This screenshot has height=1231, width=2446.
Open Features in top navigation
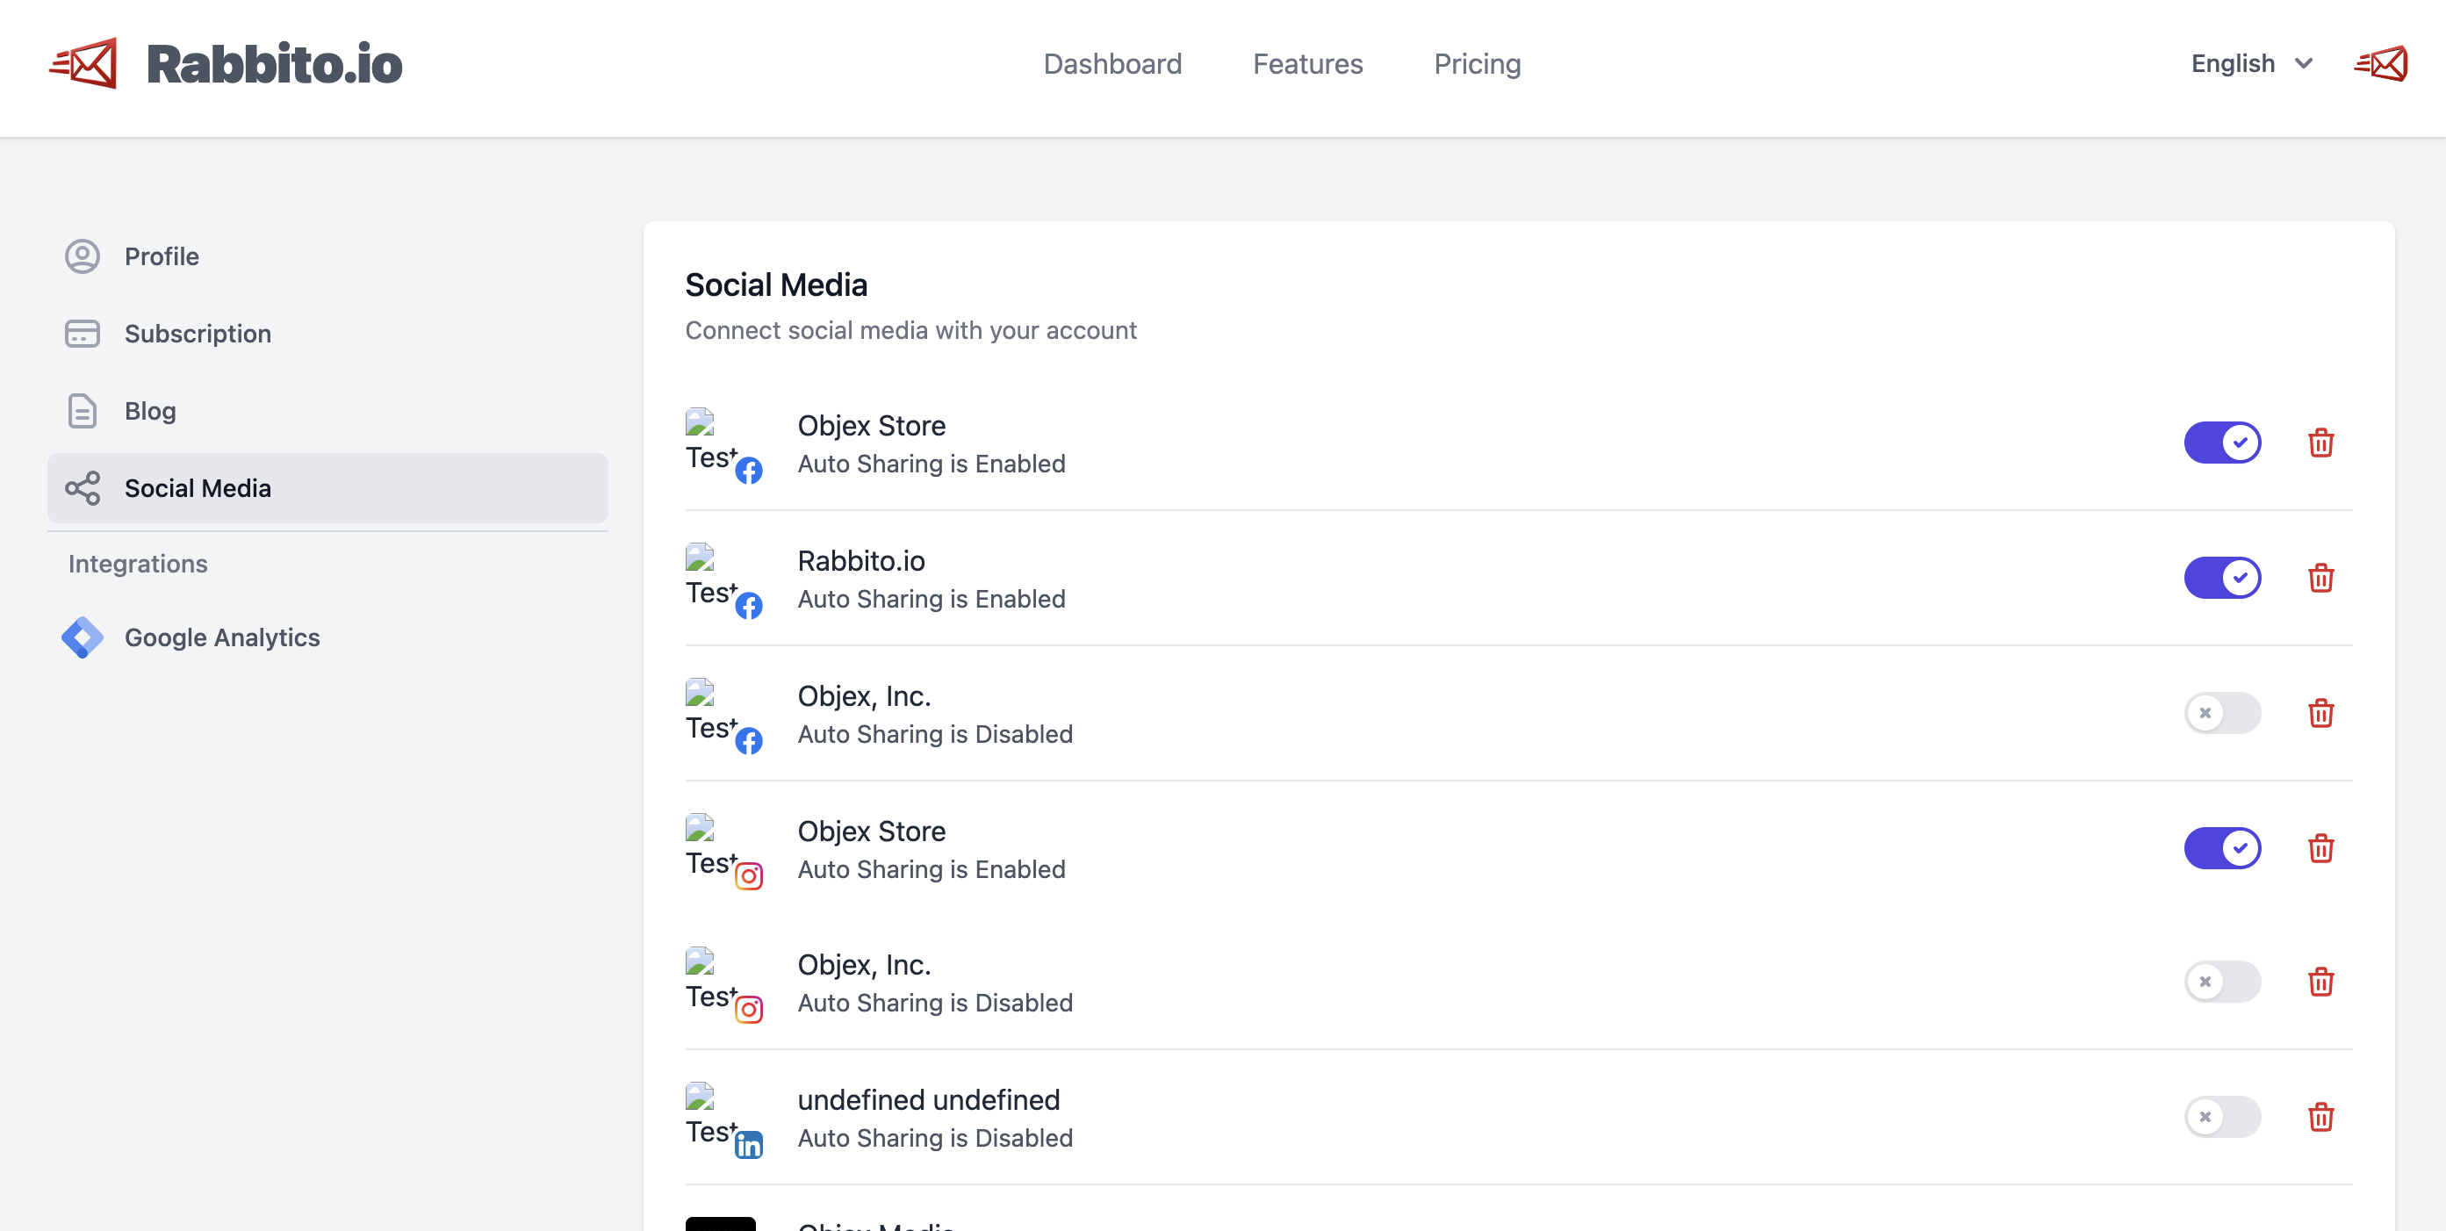click(1307, 63)
